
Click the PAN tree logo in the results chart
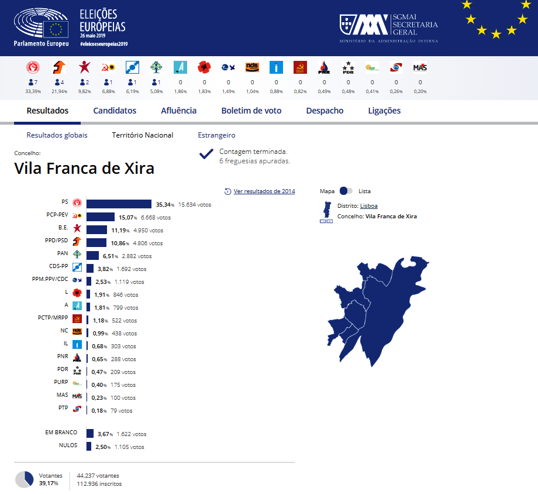click(x=77, y=255)
